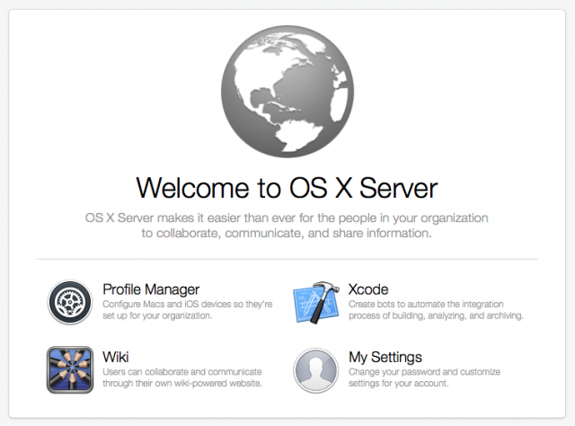The height and width of the screenshot is (426, 575).
Task: Open the Profile Manager gear icon
Action: [70, 302]
